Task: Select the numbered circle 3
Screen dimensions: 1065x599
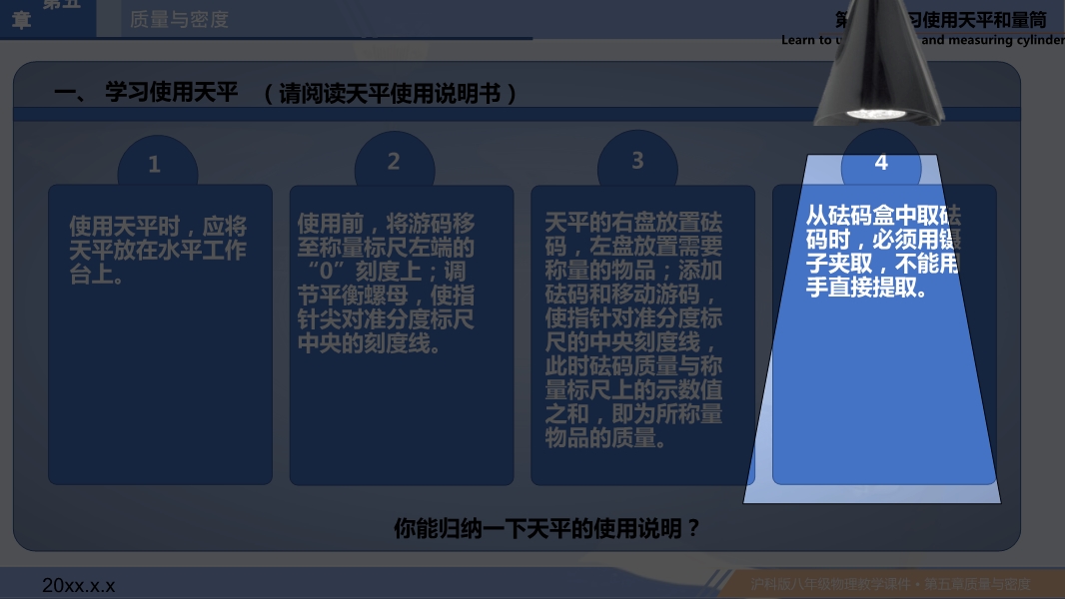Action: (637, 161)
